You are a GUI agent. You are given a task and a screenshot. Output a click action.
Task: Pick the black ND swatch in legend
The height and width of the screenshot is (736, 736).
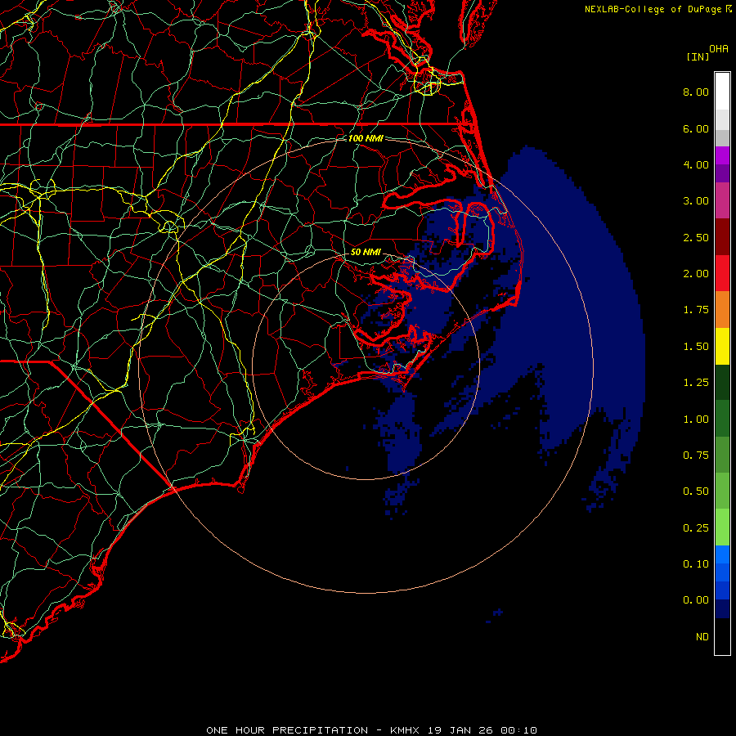tap(722, 636)
